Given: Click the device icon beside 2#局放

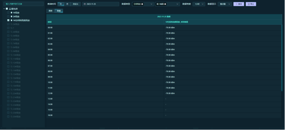Looking at the screenshot, I should [12, 16].
